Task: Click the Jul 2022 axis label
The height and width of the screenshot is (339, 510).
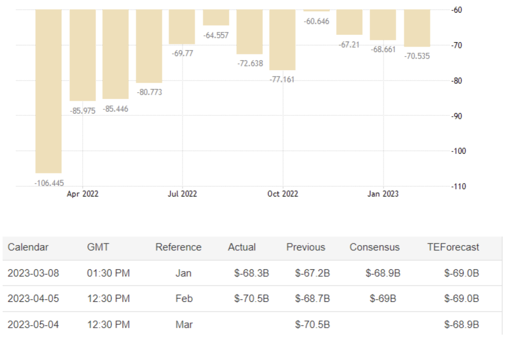Action: coord(182,194)
